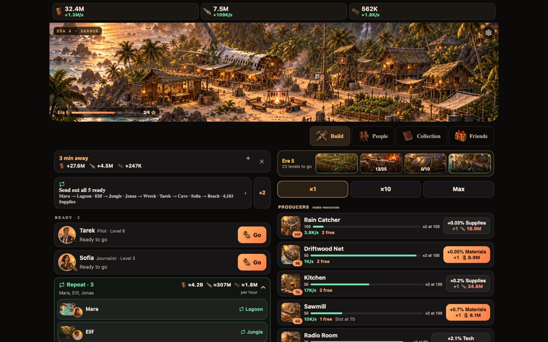Viewport: 548px width, 342px height.
Task: Upgrade Driftwood Net for 8.9M materials
Action: click(467, 254)
